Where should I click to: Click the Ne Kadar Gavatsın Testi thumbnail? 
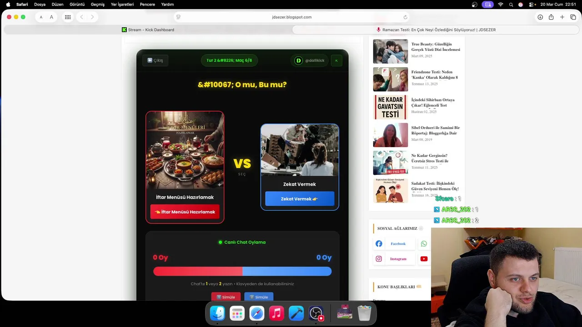click(391, 107)
